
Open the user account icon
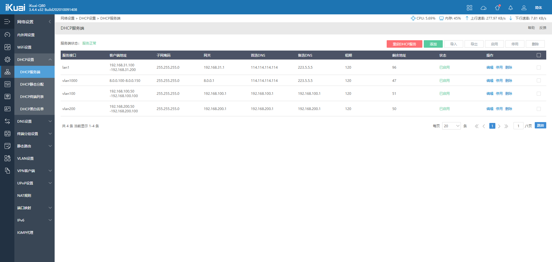pos(524,8)
